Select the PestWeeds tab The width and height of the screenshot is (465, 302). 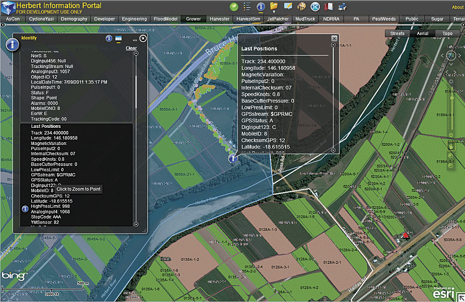[384, 19]
